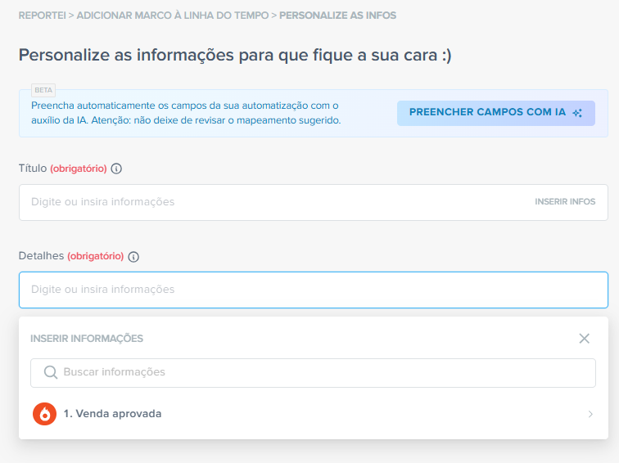Click the orange Hotmart flame icon

pos(44,414)
